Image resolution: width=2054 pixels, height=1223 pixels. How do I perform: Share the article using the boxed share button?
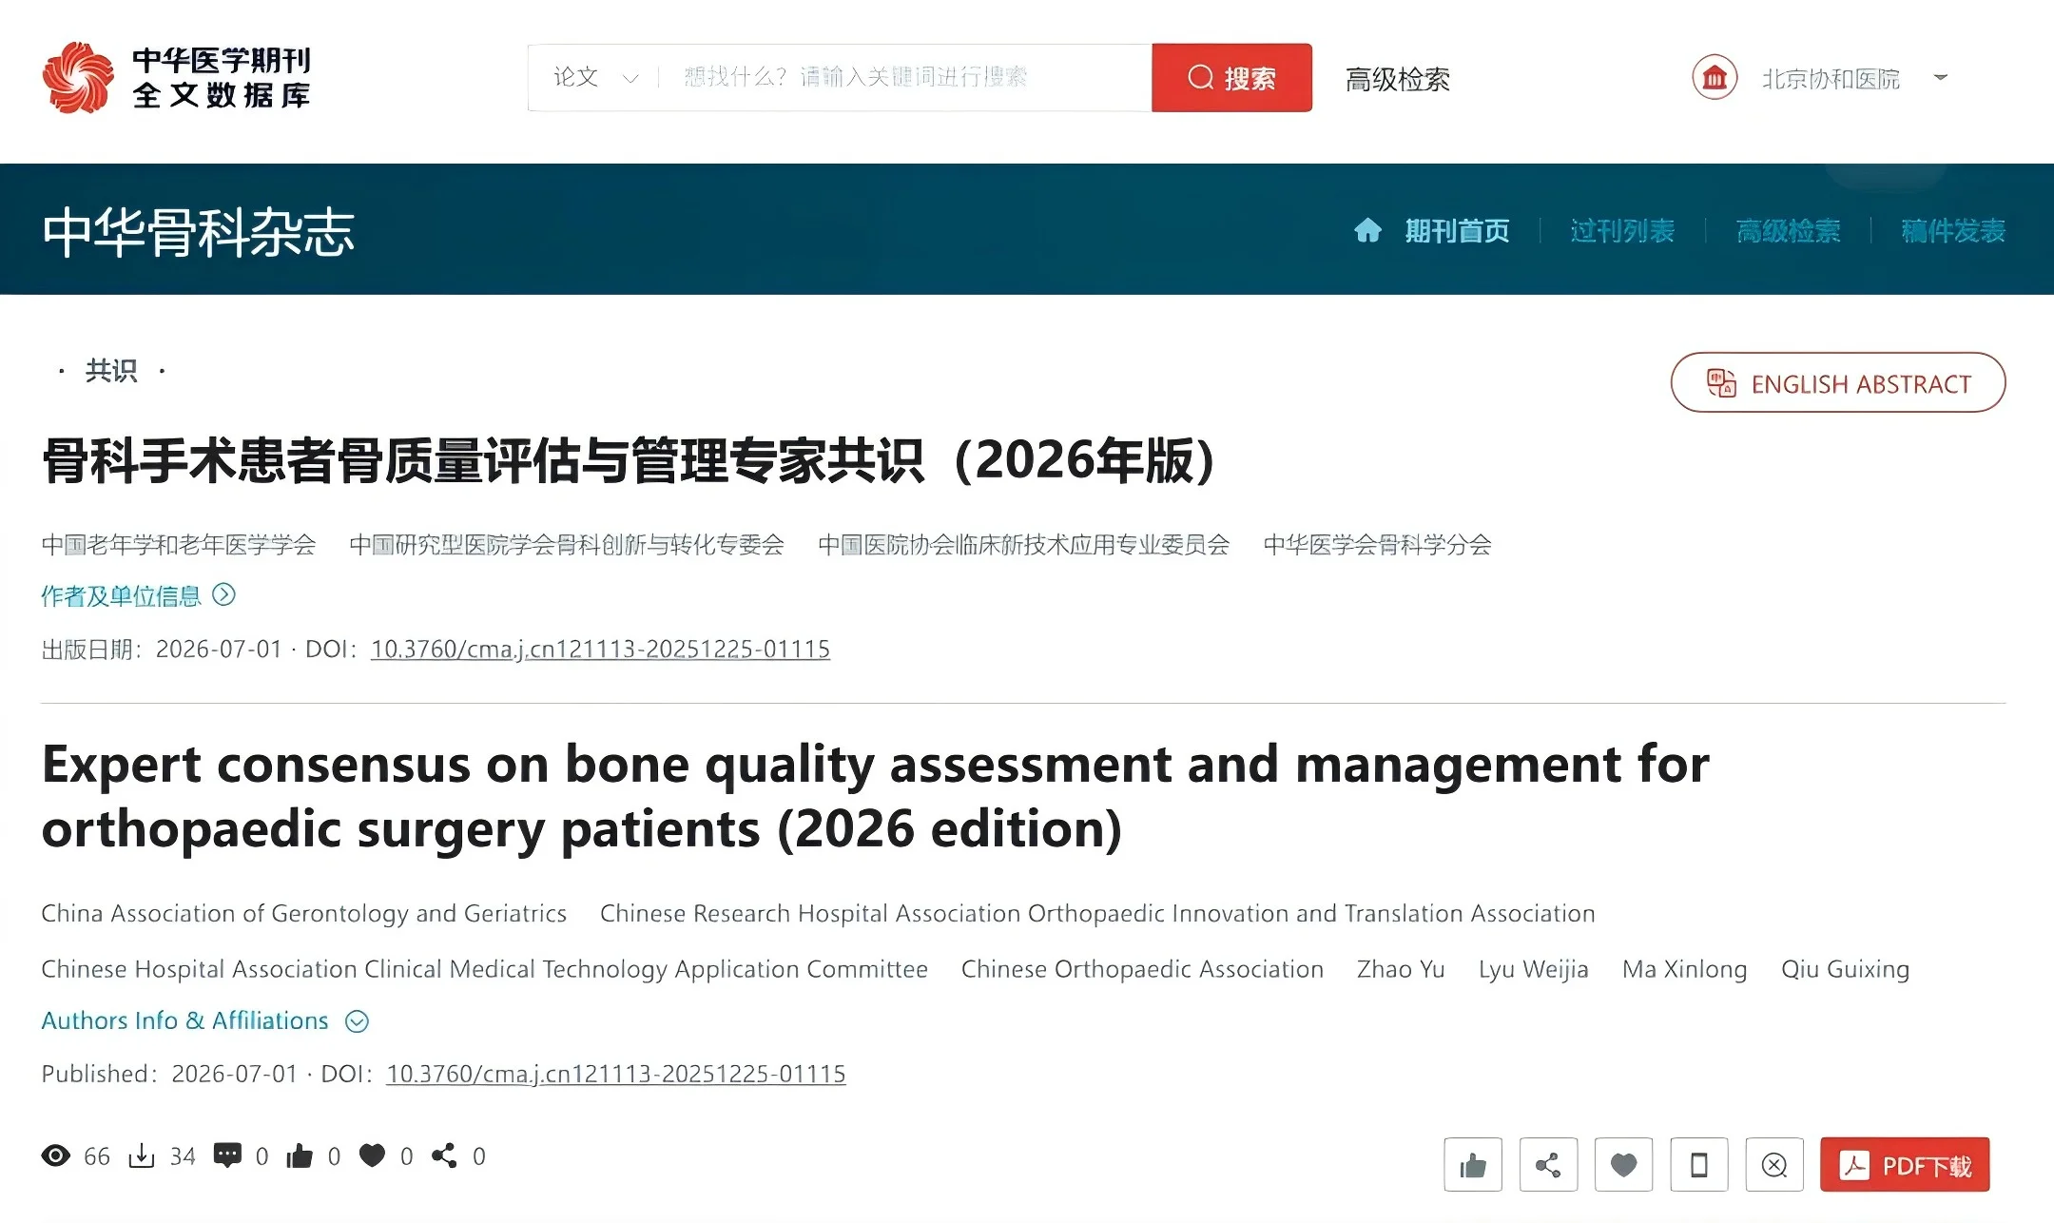[x=1548, y=1164]
